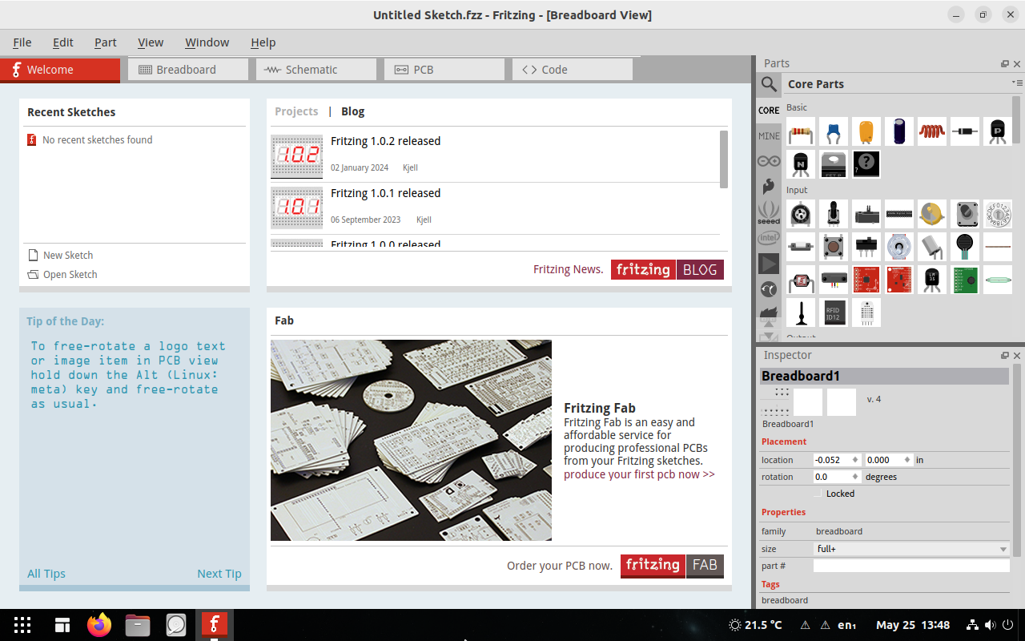Choose the orange tantalum capacitor part
The height and width of the screenshot is (641, 1025).
[866, 131]
